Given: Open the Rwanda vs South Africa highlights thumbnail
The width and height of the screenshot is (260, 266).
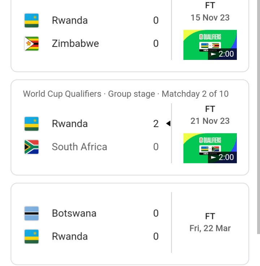Looking at the screenshot, I should click(210, 148).
